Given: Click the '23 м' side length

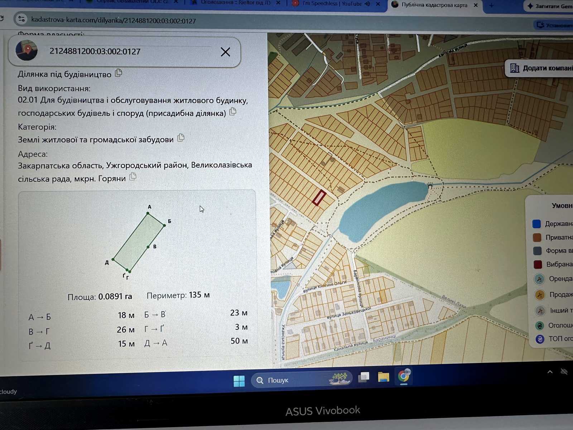Looking at the screenshot, I should point(239,313).
